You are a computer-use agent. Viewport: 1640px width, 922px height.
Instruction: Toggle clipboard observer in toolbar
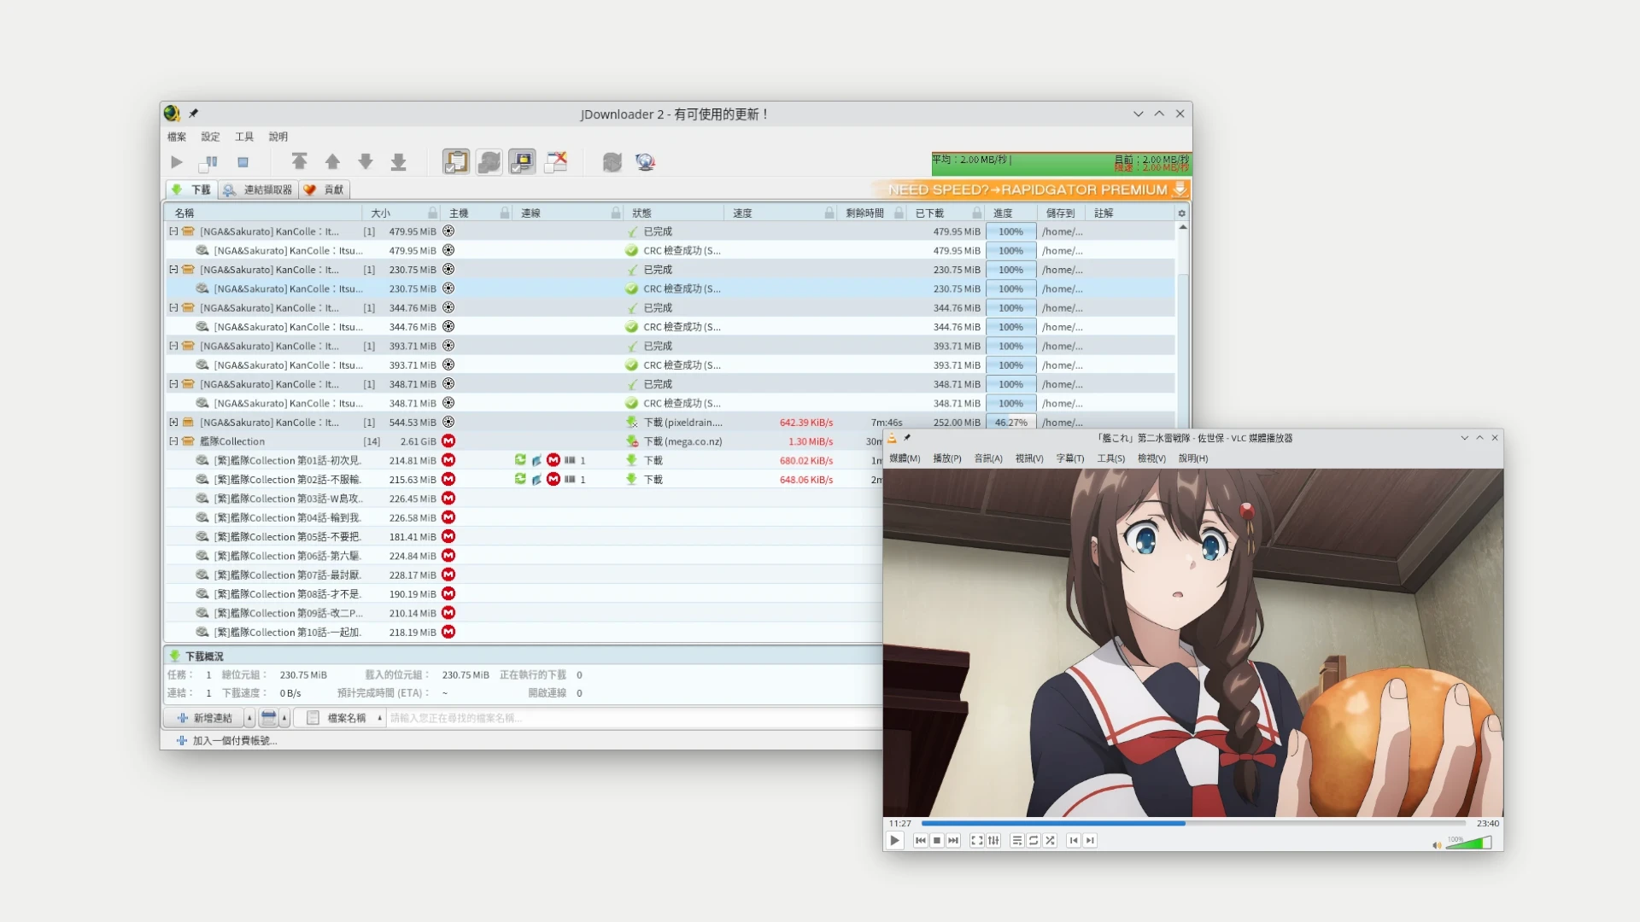456,162
